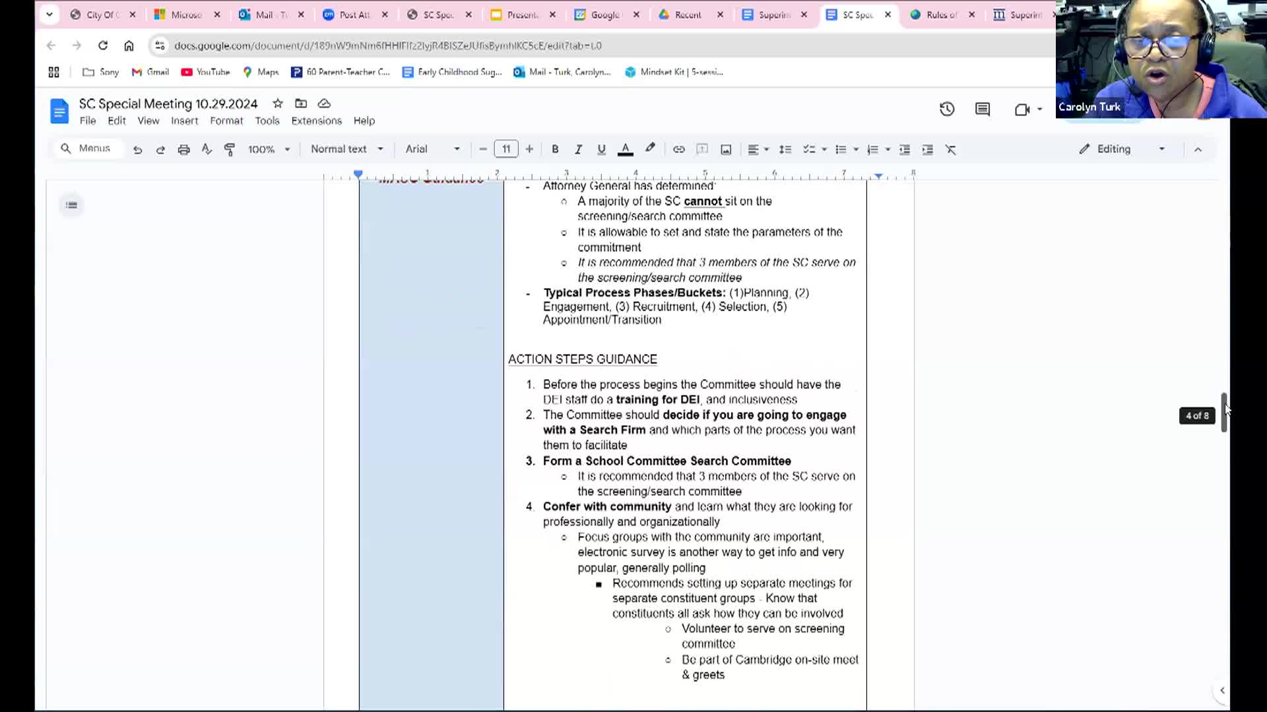1267x712 pixels.
Task: Reload the browser page
Action: tap(103, 45)
